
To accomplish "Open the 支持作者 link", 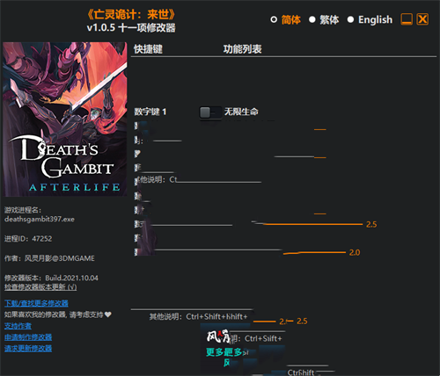I will (x=18, y=326).
